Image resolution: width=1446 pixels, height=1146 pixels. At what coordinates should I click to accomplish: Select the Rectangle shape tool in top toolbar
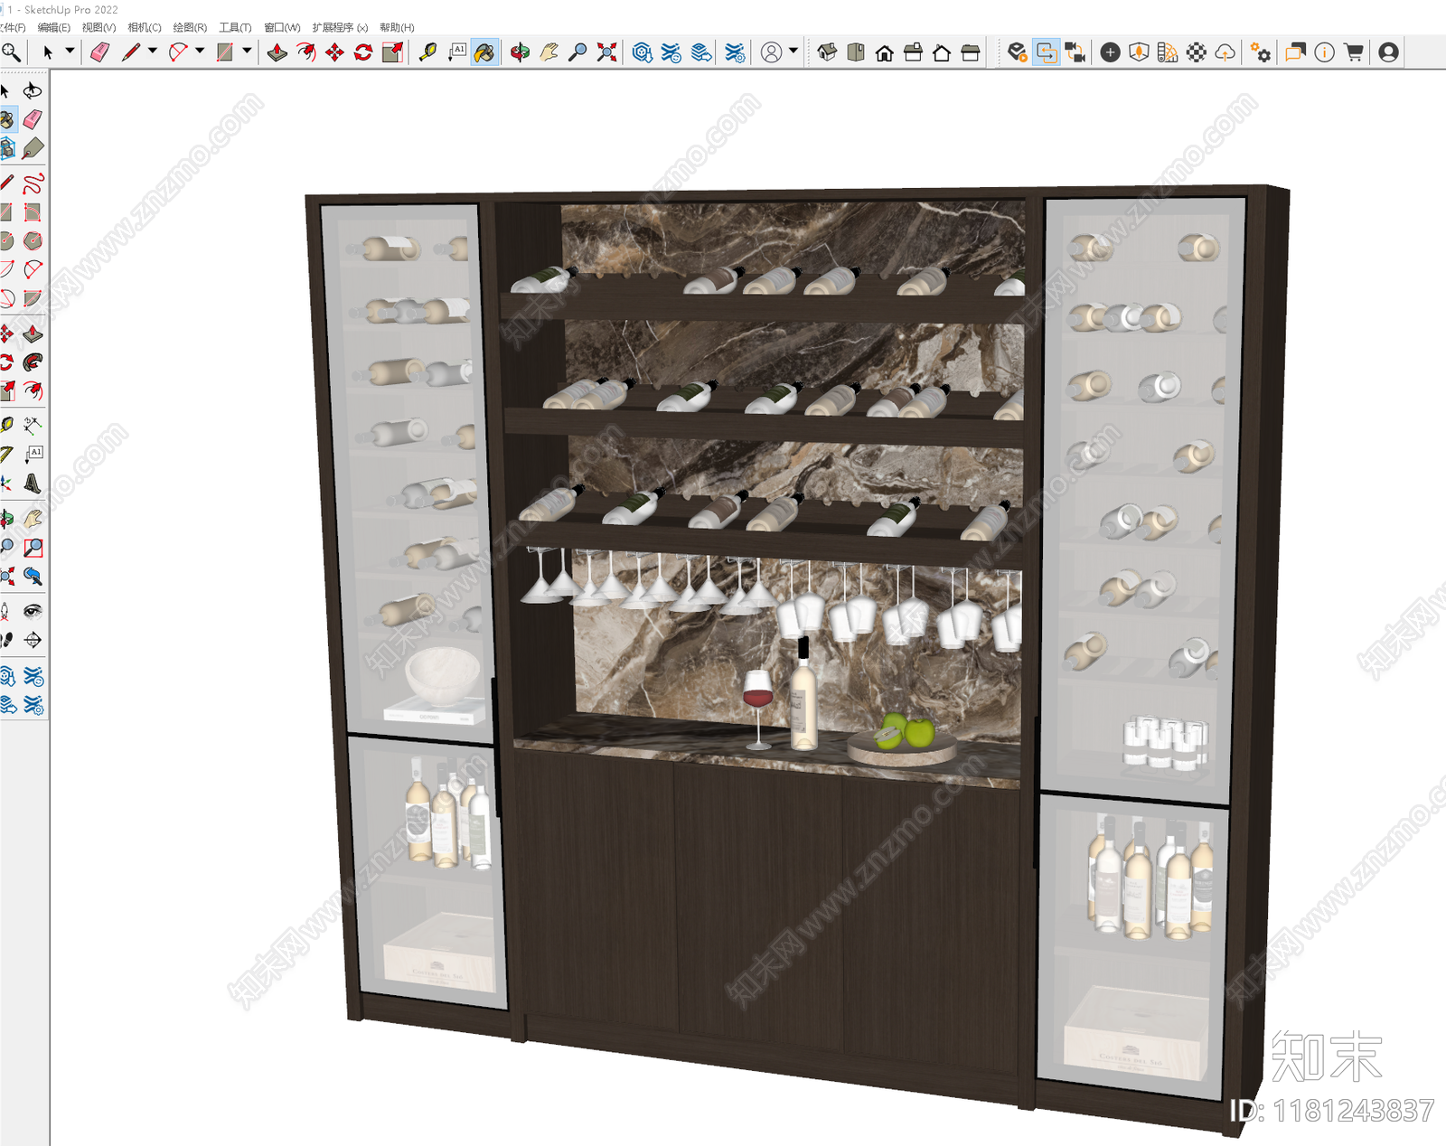pyautogui.click(x=225, y=52)
